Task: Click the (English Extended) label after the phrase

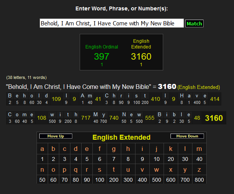Action: pos(199,87)
